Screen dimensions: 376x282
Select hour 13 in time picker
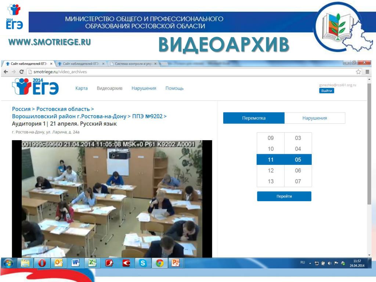pos(271,181)
